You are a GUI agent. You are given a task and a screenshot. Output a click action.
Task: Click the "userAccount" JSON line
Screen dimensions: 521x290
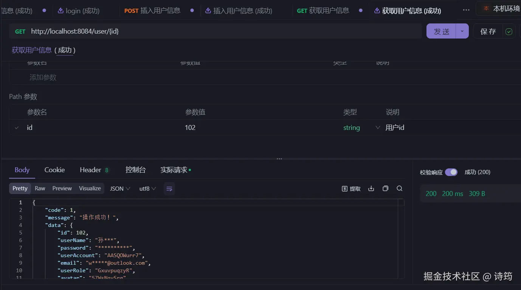pyautogui.click(x=101, y=255)
